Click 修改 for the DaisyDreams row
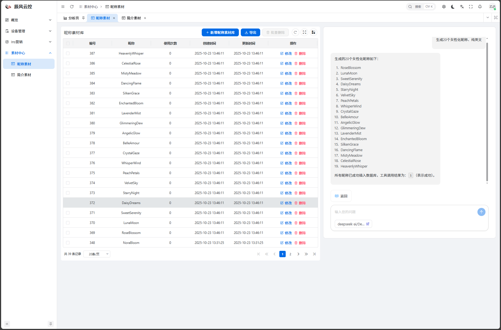 [x=286, y=203]
